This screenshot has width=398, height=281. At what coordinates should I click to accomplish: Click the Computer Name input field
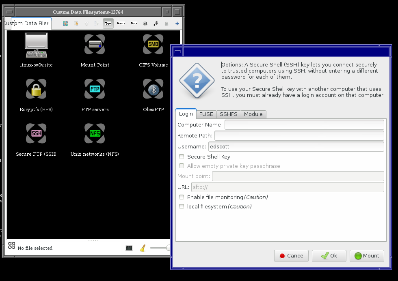point(304,124)
